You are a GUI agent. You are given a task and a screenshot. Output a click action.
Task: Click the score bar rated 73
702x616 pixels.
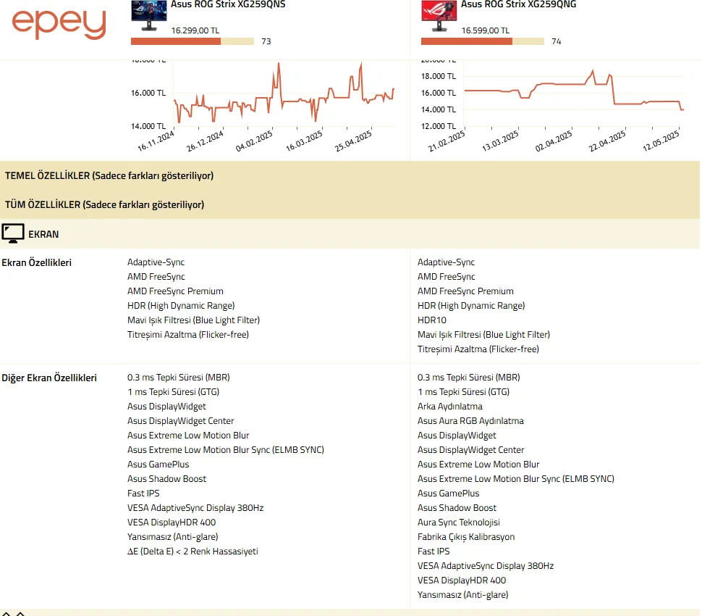193,41
